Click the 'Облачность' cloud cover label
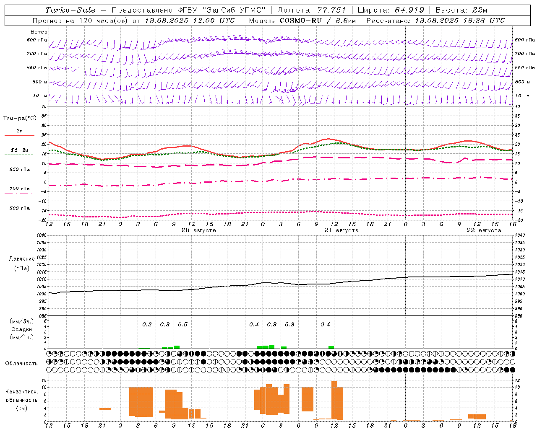This screenshot has width=537, height=429. pyautogui.click(x=21, y=364)
